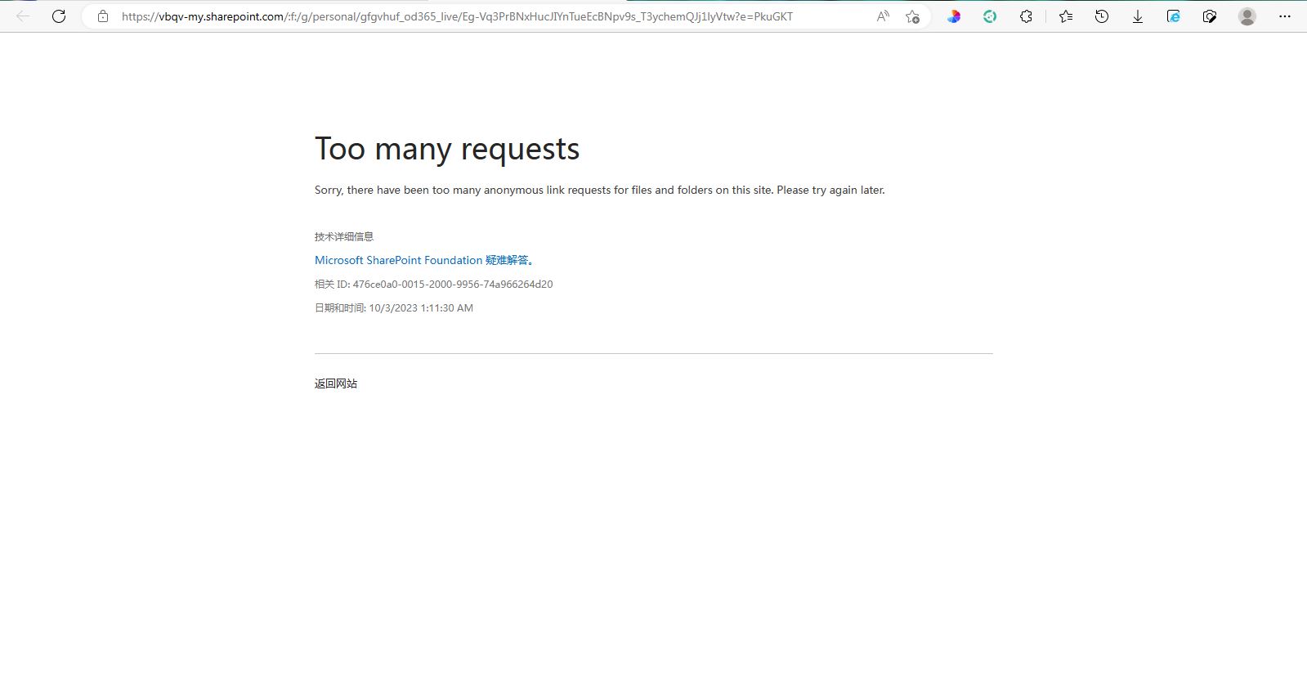Reload the page with the refresh button
Image resolution: width=1307 pixels, height=677 pixels.
[x=59, y=16]
